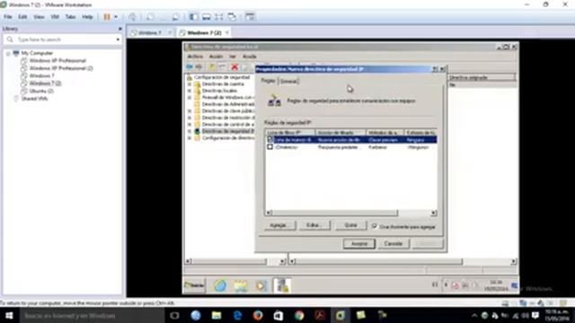Screen dimensions: 575x323
Task: Click the Agregar button
Action: 279,225
